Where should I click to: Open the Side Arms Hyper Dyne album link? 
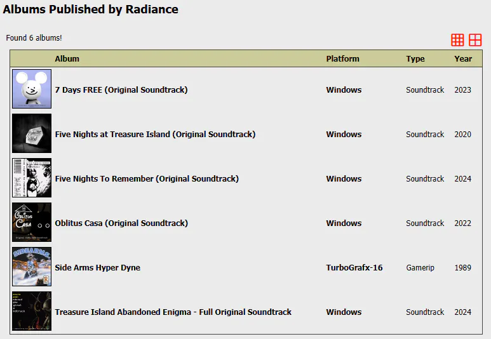pyautogui.click(x=97, y=268)
